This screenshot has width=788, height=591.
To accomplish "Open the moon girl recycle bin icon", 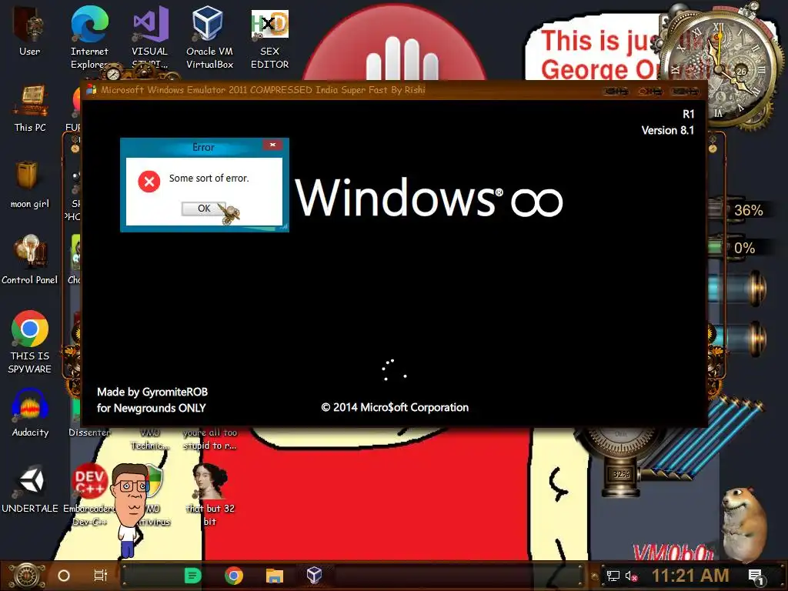I will 30,185.
